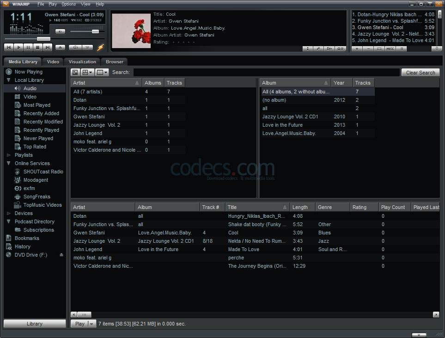This screenshot has width=445, height=338.
Task: Click the Never Played sidebar icon
Action: 18,138
